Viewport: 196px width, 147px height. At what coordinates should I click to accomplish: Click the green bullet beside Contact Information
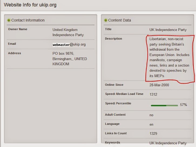pyautogui.click(x=9, y=20)
